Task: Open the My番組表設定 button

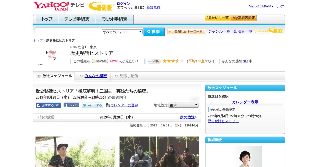Action: coord(244,18)
